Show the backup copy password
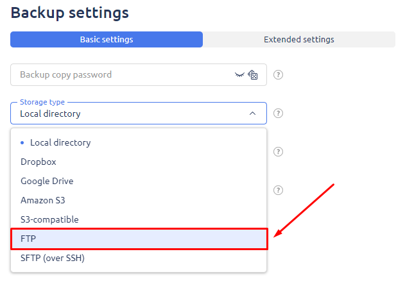 (240, 75)
